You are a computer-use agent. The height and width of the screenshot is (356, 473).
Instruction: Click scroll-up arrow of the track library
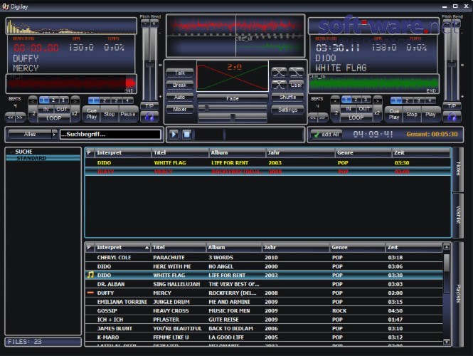point(447,247)
